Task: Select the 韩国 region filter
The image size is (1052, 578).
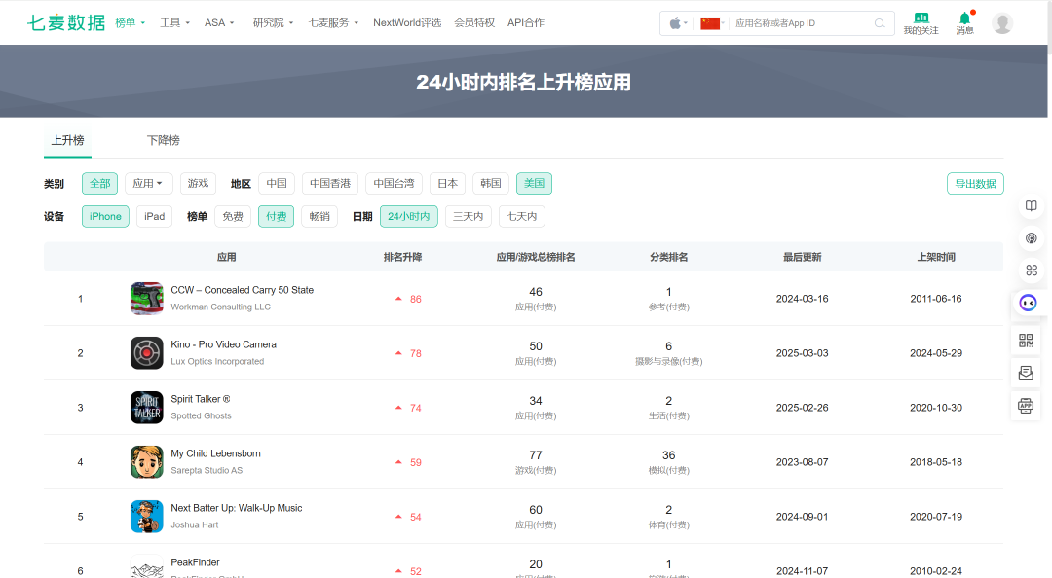Action: click(x=491, y=183)
